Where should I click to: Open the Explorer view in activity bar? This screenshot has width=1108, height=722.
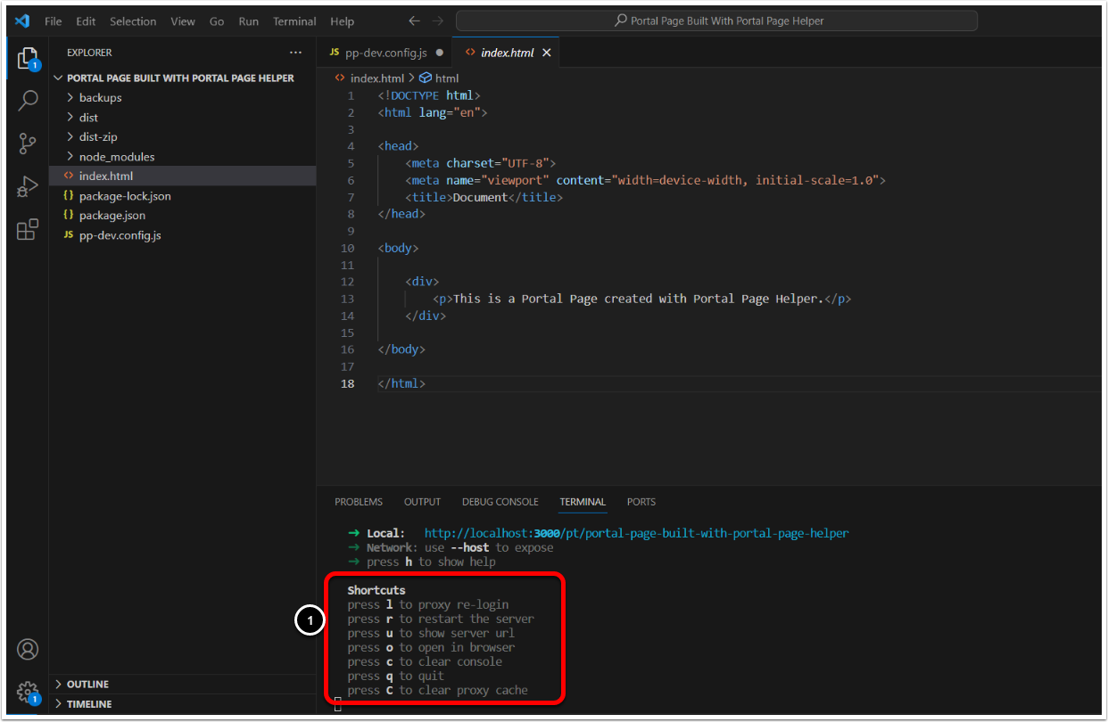click(x=28, y=58)
